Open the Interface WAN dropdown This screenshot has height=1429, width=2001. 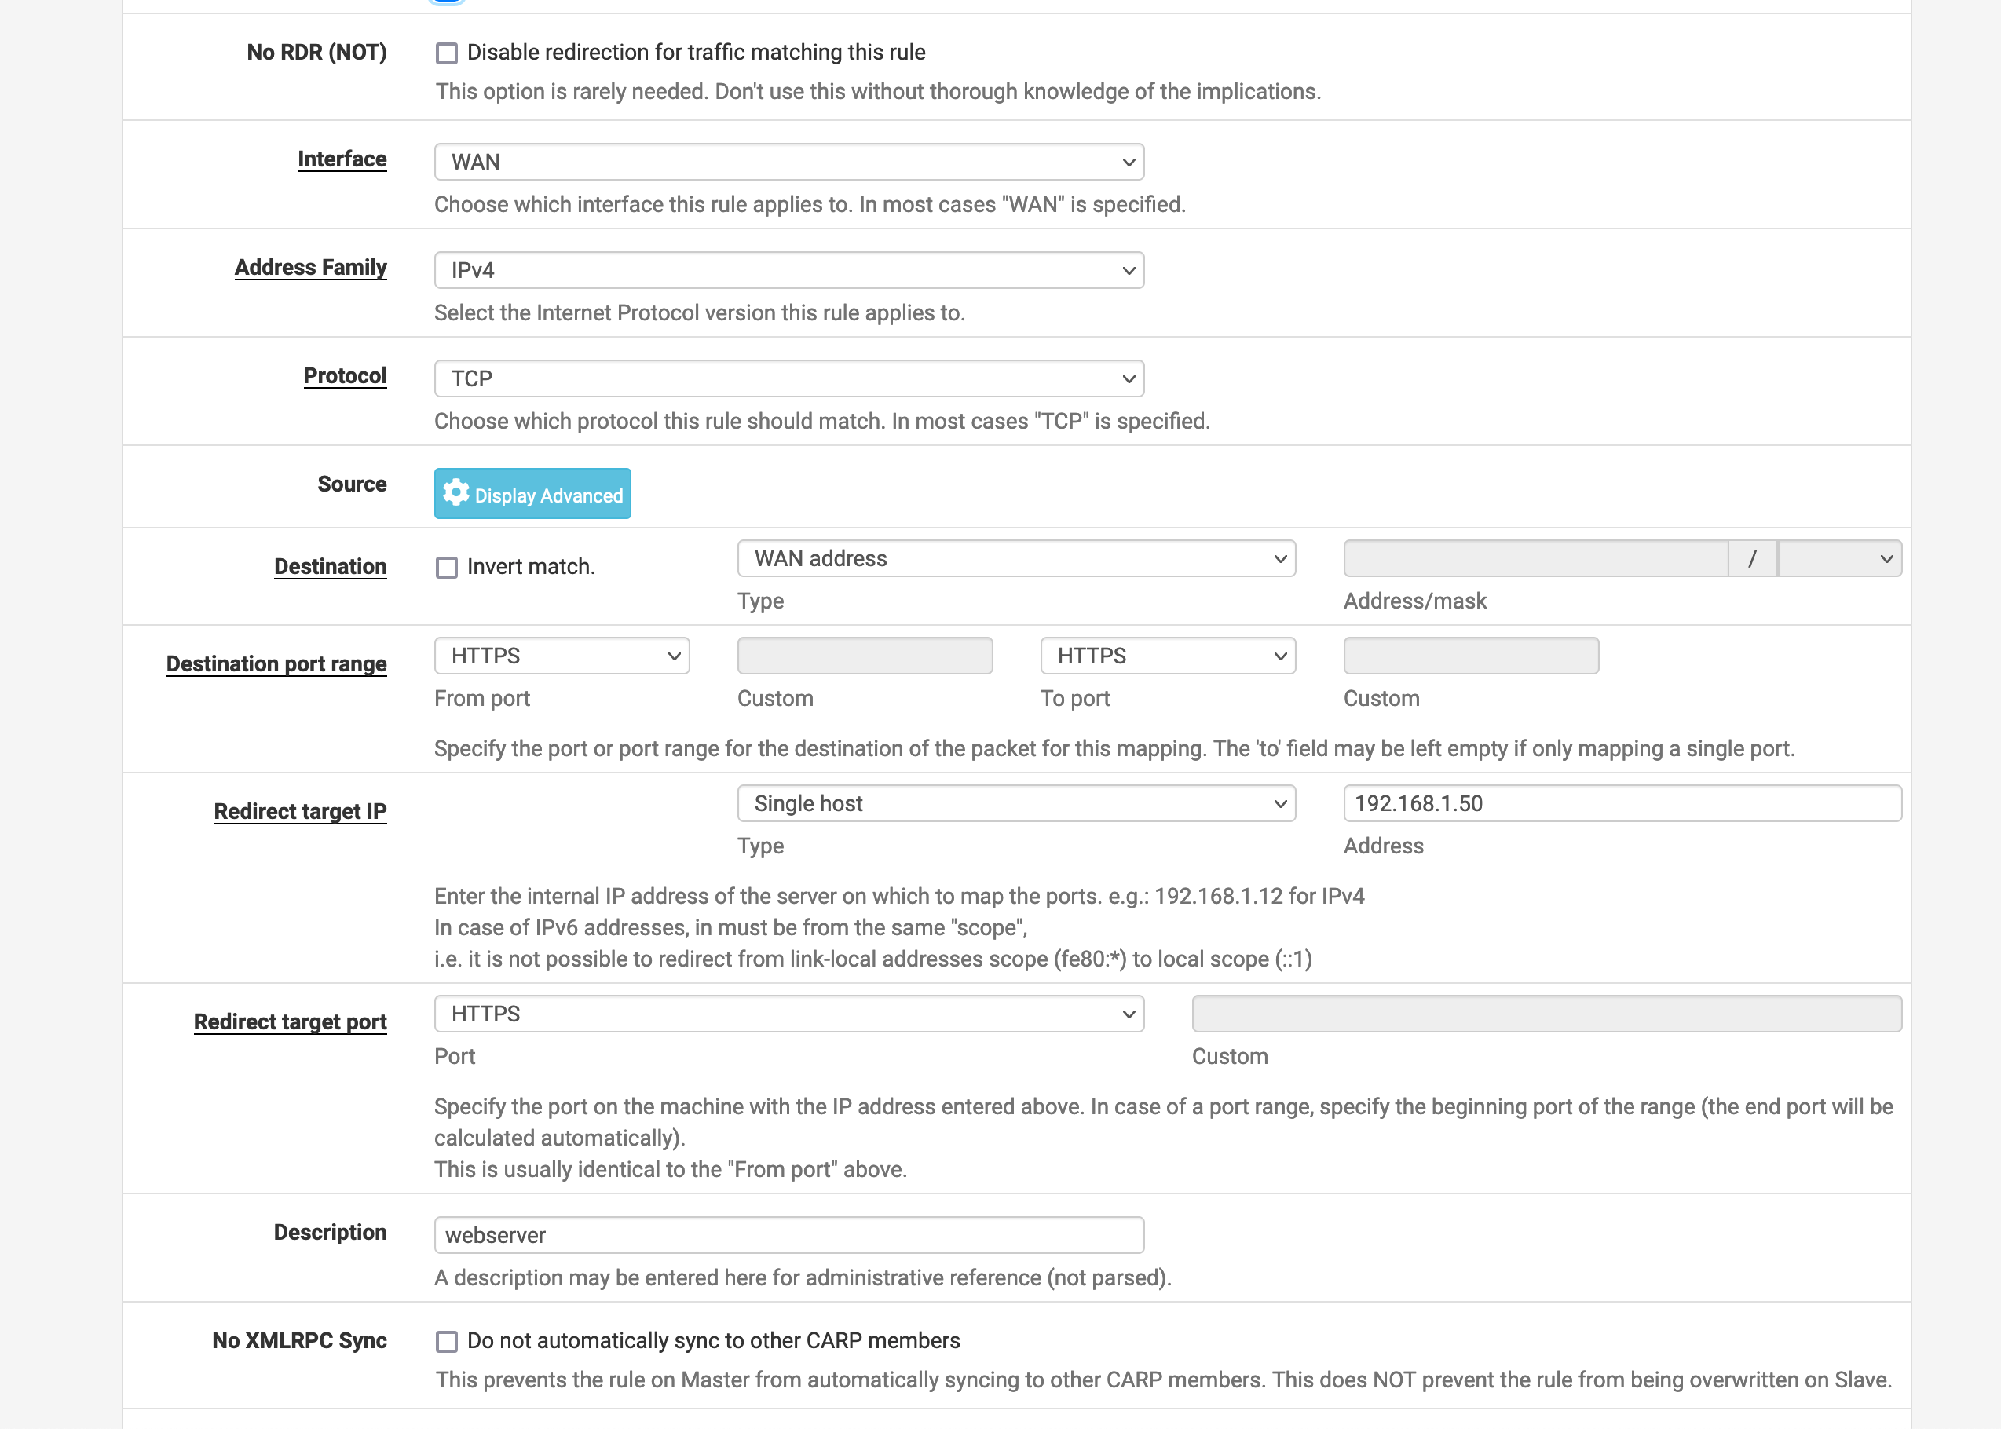pos(789,162)
